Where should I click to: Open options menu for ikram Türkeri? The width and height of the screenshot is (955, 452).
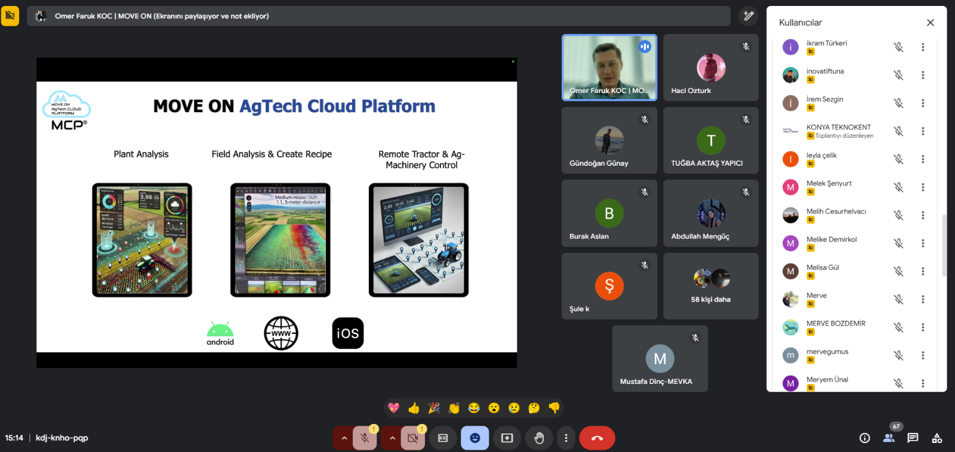coord(923,47)
